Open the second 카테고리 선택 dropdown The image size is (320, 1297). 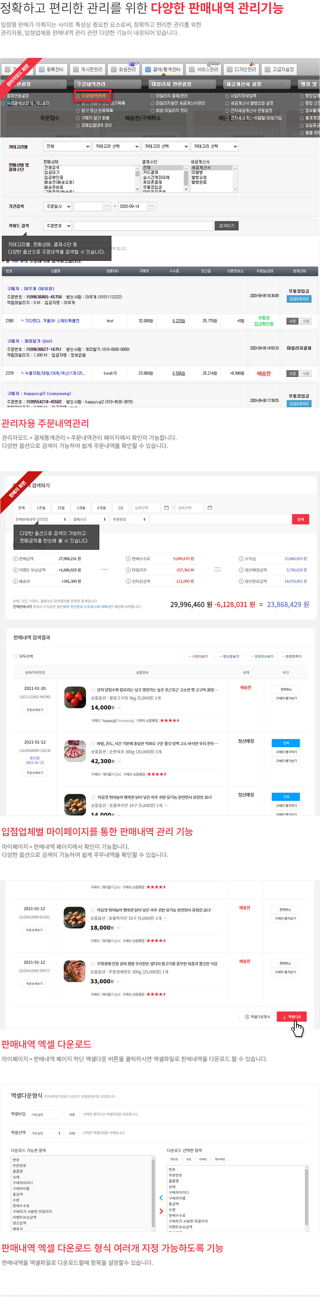point(117,147)
